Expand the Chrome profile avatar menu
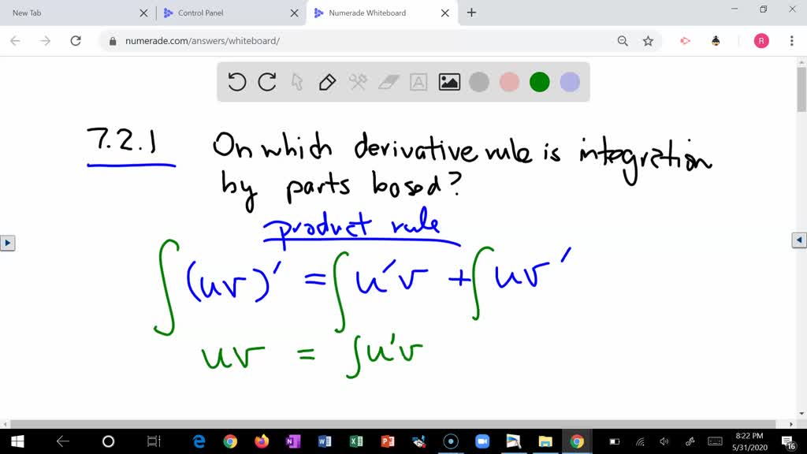 pos(761,40)
